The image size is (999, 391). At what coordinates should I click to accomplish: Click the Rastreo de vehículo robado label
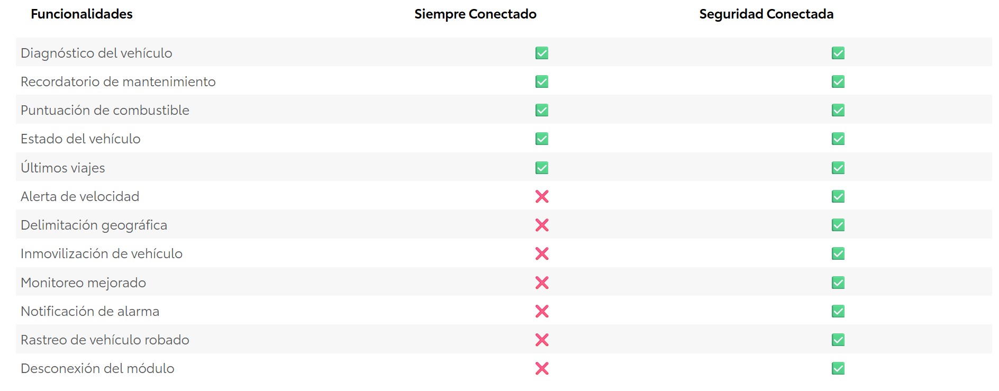pos(105,340)
